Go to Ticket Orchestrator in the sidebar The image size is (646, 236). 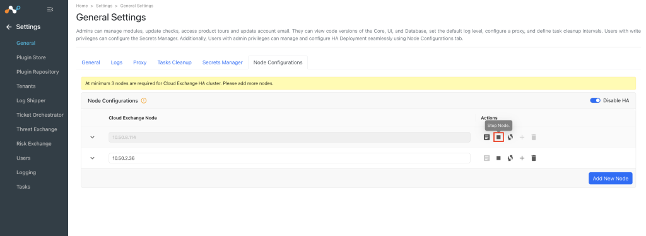(40, 115)
